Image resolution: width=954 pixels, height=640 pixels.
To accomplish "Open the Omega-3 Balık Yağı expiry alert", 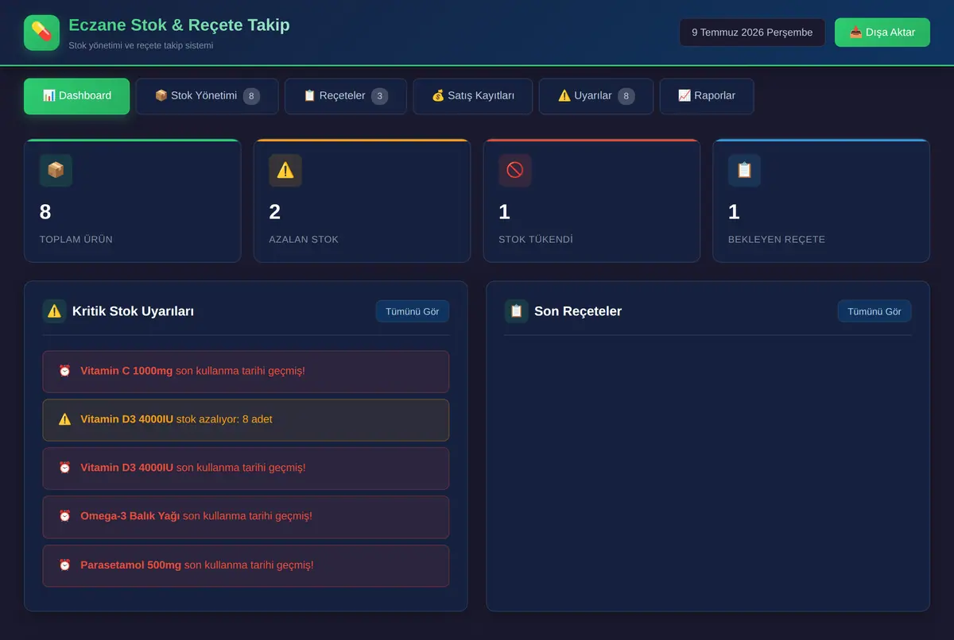I will pyautogui.click(x=246, y=517).
